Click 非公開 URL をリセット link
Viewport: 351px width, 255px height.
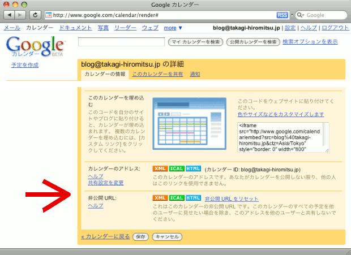point(232,198)
